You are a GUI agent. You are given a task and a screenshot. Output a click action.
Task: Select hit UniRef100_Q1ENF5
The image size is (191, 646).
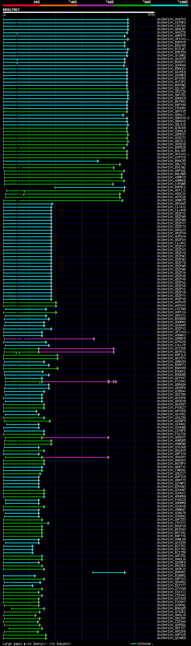pos(171,421)
